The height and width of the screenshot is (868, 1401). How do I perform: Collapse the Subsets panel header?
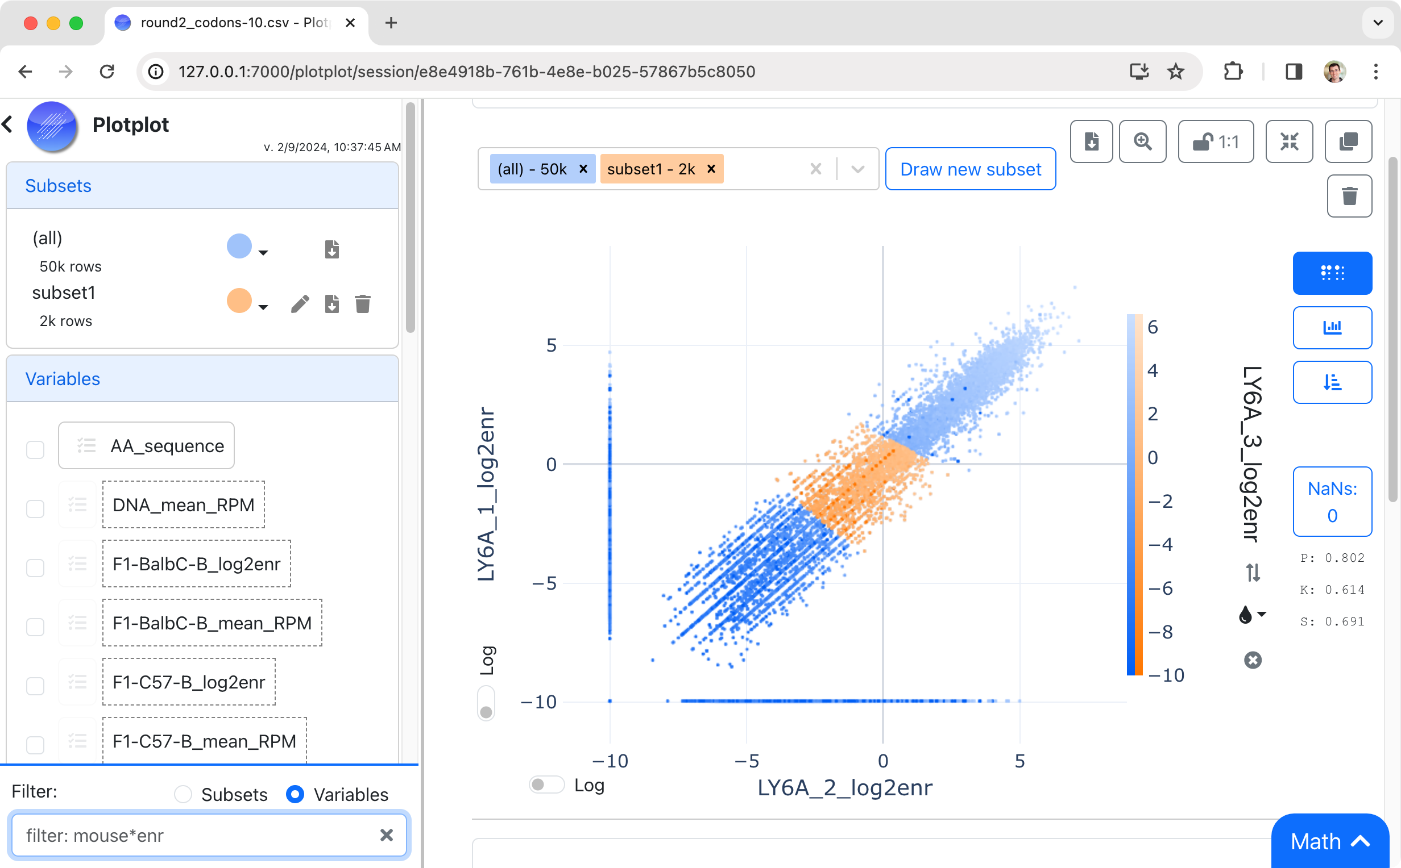(202, 185)
